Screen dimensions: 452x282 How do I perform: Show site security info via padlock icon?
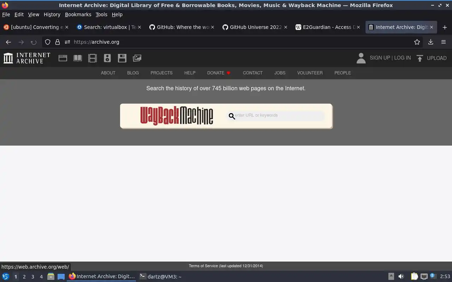point(58,42)
